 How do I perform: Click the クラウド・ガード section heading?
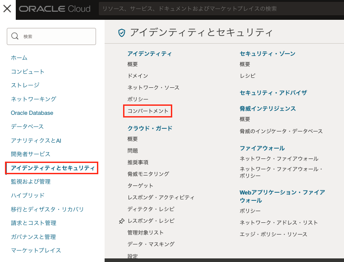[x=150, y=128]
